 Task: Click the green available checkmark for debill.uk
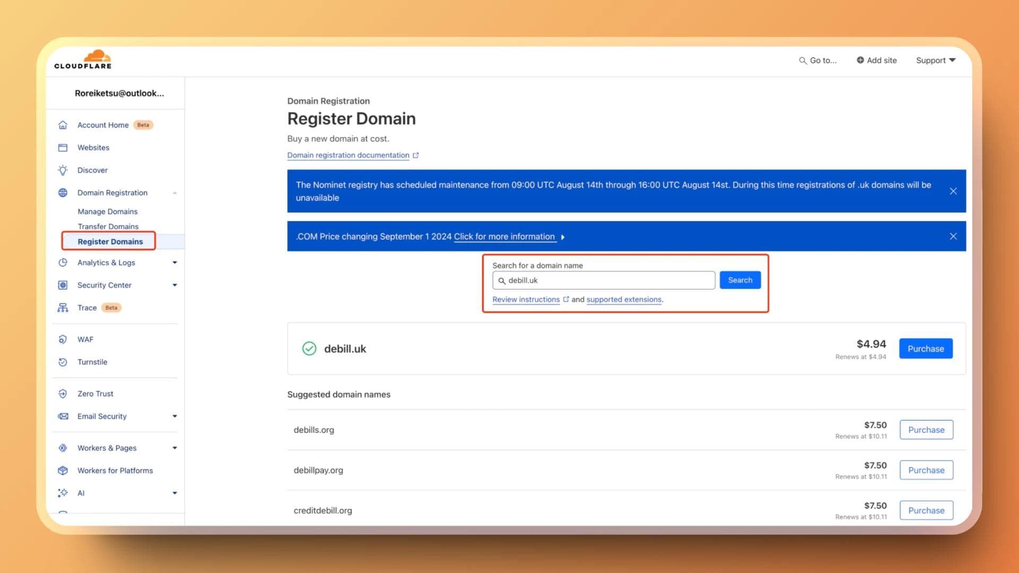pyautogui.click(x=309, y=349)
